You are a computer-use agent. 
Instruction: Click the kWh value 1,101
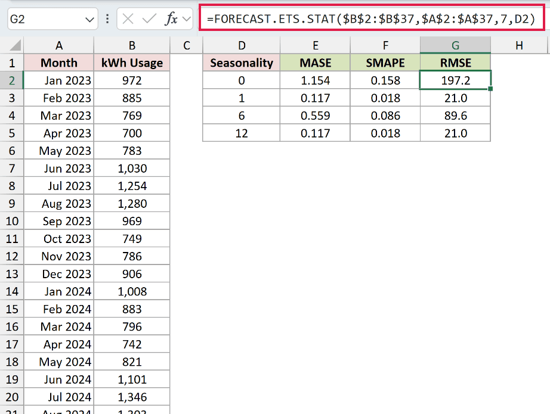(132, 379)
